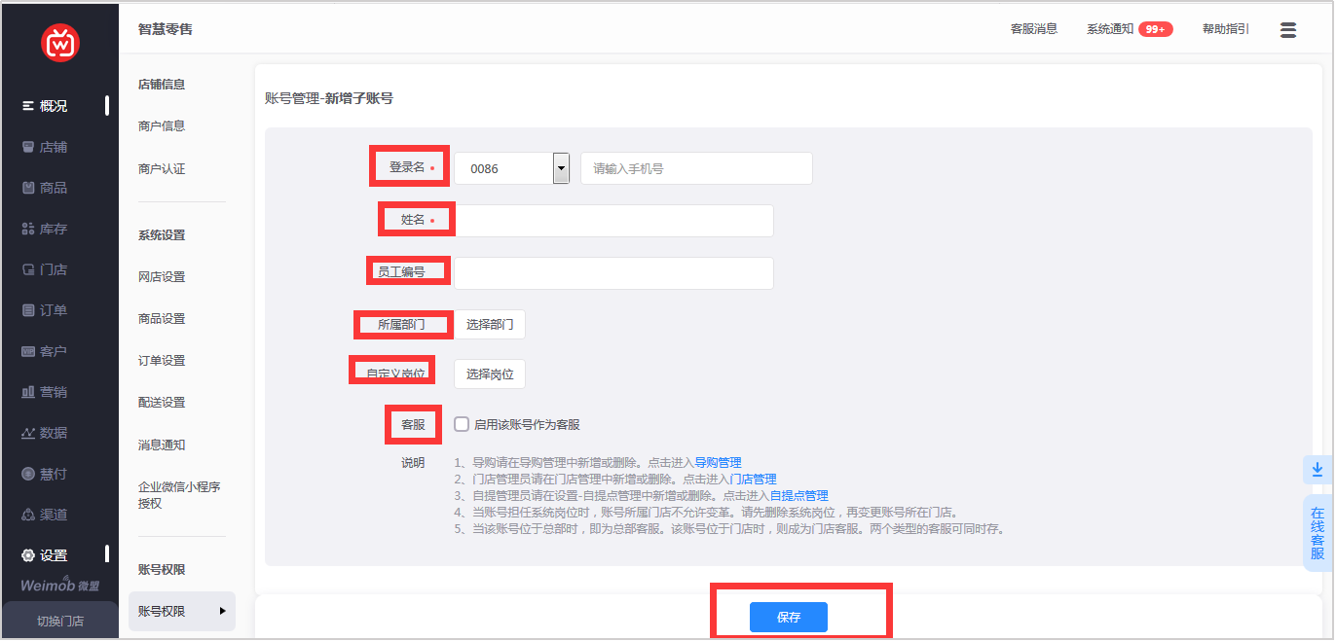Click the 店铺 store icon in sidebar
This screenshot has height=641, width=1336.
click(x=28, y=147)
